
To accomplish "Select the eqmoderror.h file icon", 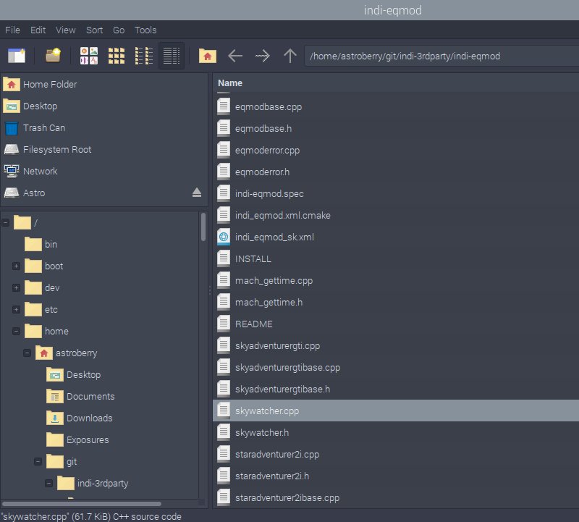I will coord(224,172).
